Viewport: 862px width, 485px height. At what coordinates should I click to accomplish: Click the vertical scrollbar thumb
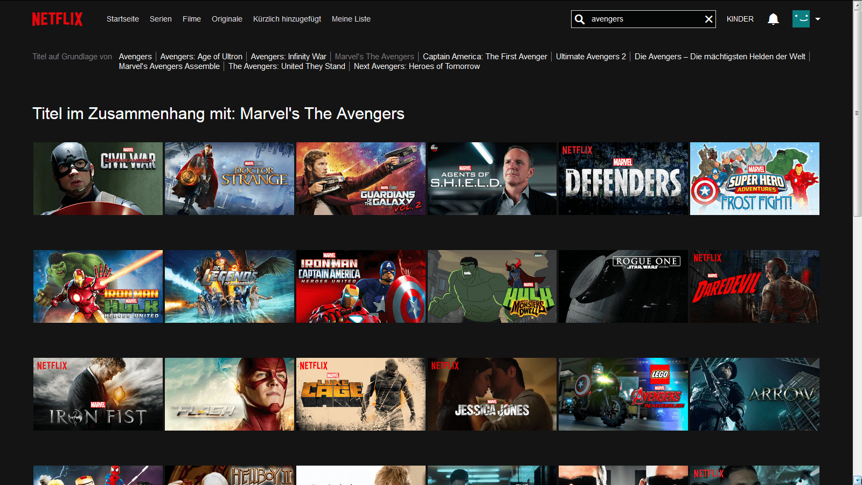[857, 113]
